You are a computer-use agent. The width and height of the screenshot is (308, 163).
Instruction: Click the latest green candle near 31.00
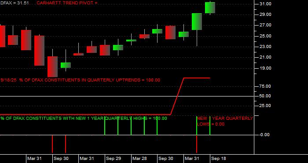click(210, 7)
